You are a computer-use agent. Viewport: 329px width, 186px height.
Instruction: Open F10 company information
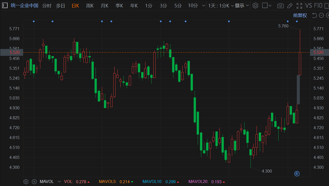(318, 6)
